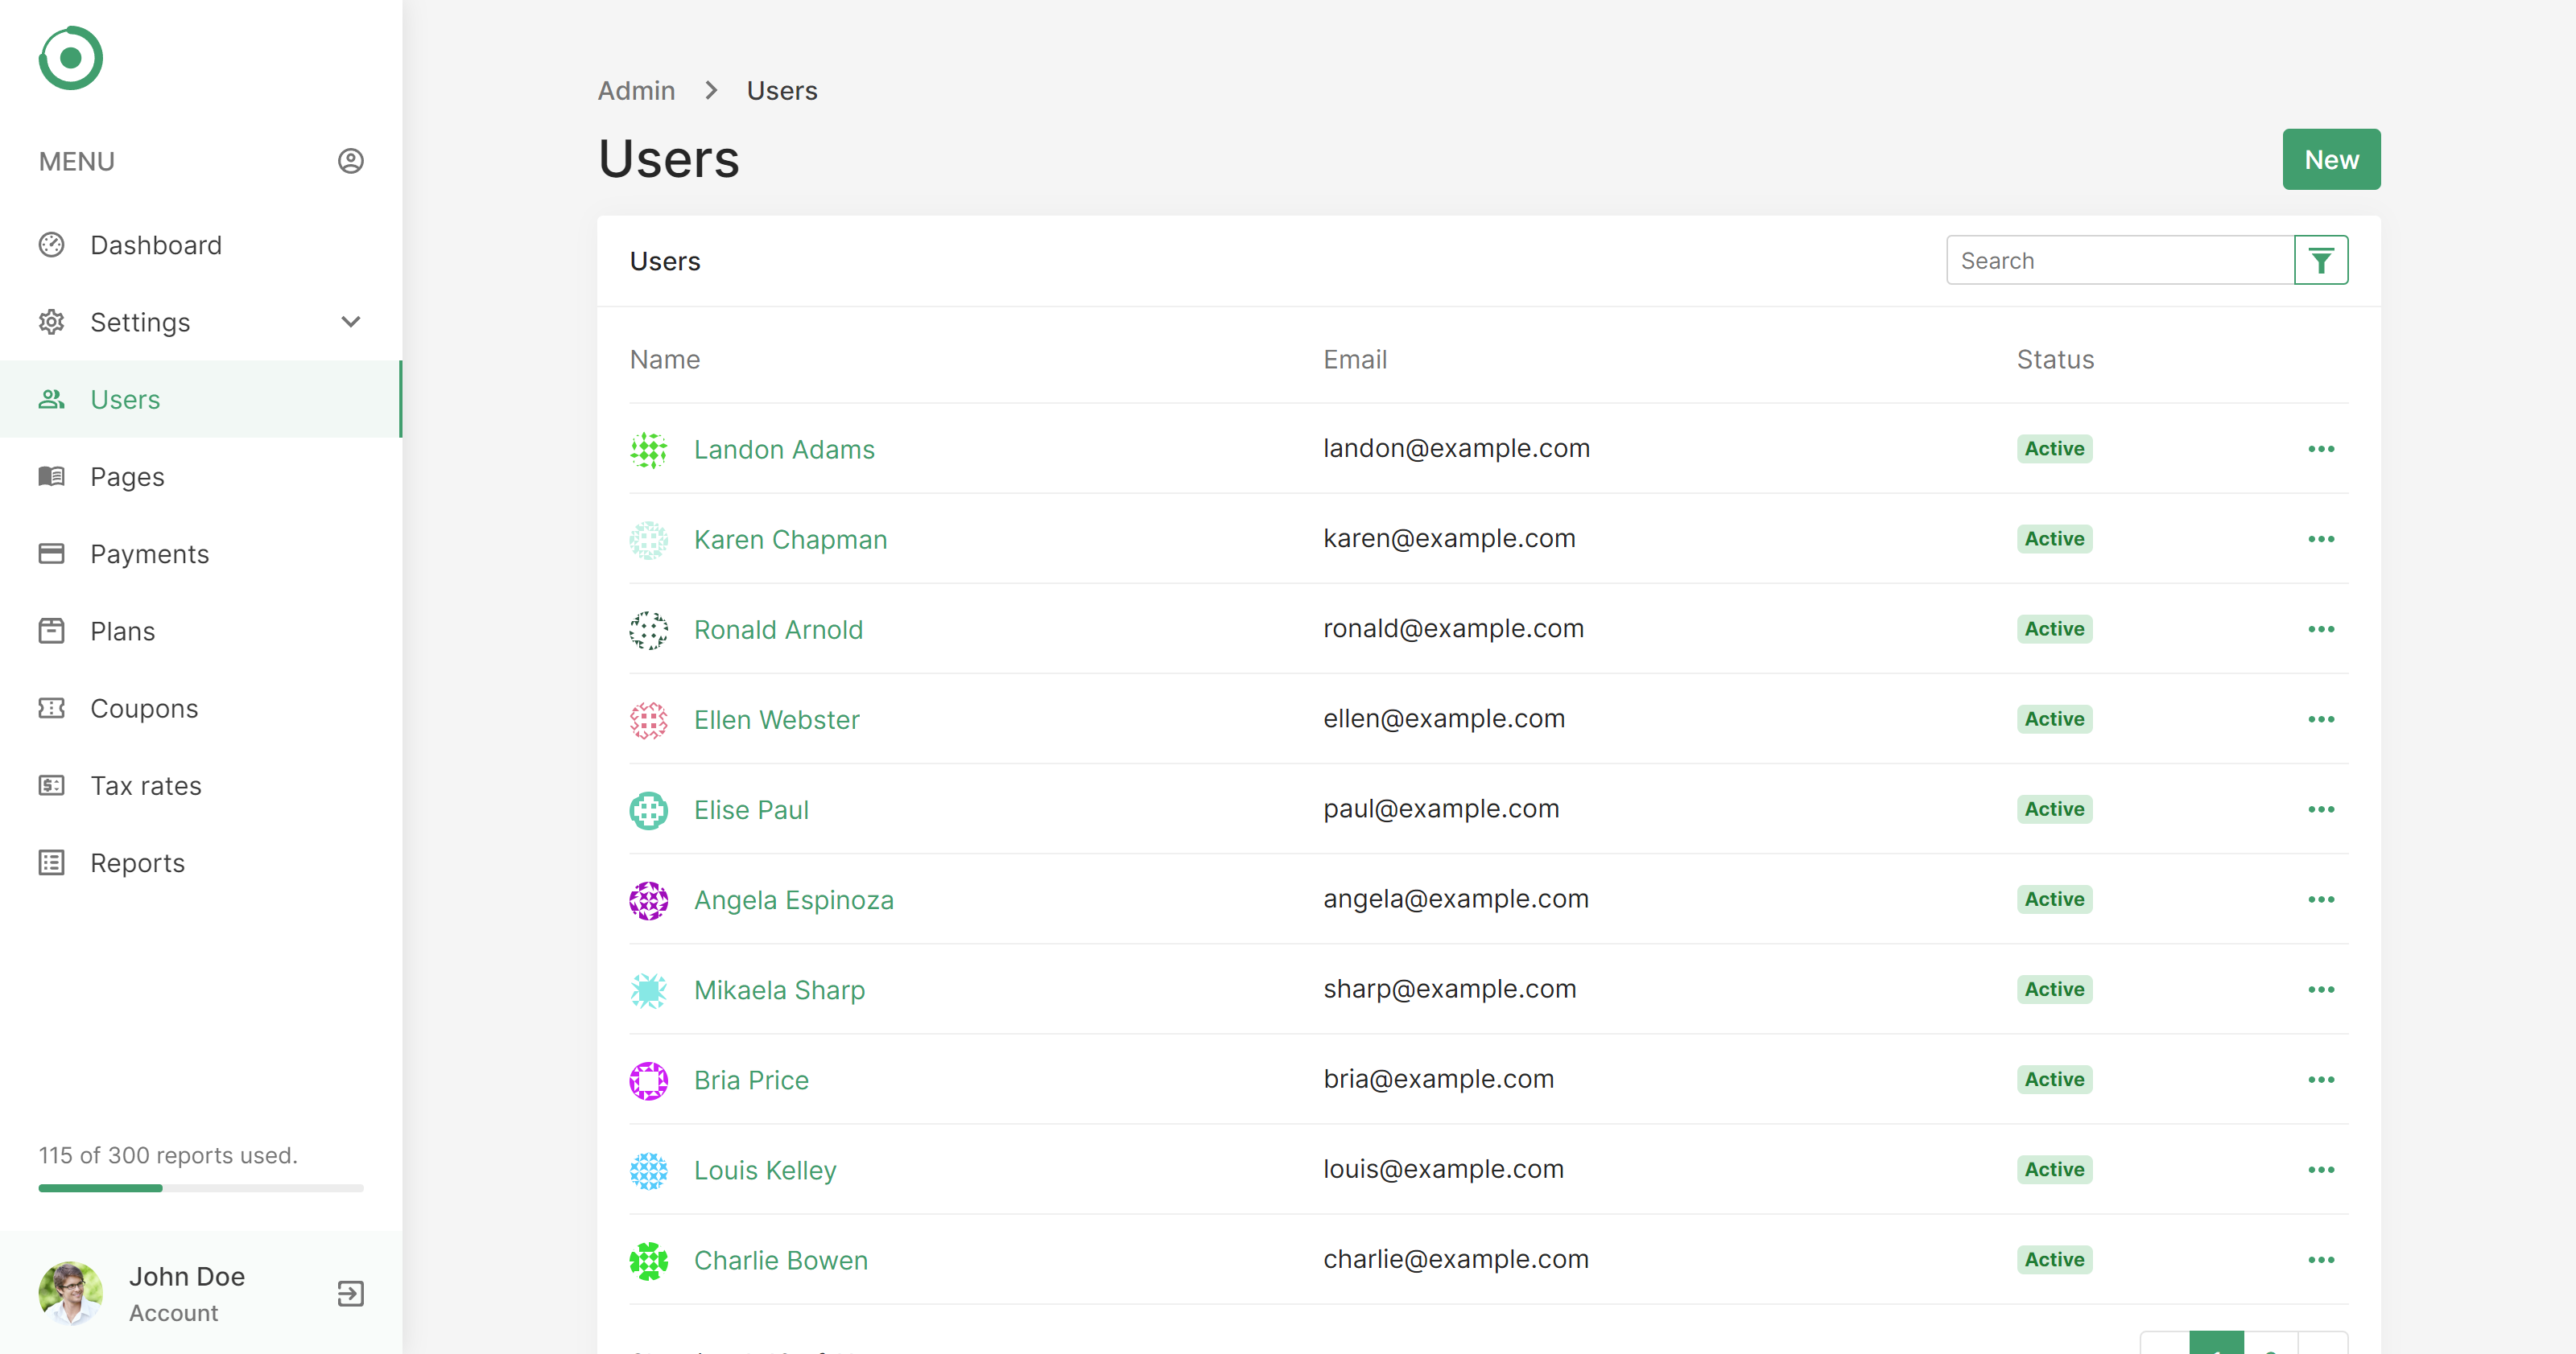
Task: Click the green app logo
Action: click(x=70, y=58)
